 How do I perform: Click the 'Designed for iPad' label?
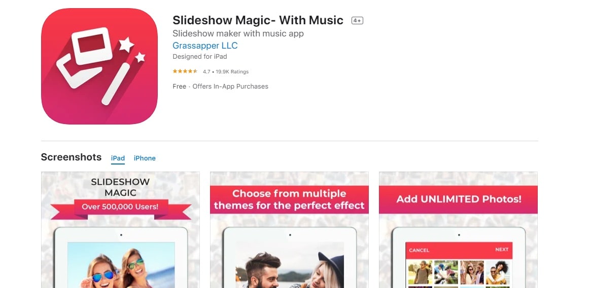(x=200, y=57)
